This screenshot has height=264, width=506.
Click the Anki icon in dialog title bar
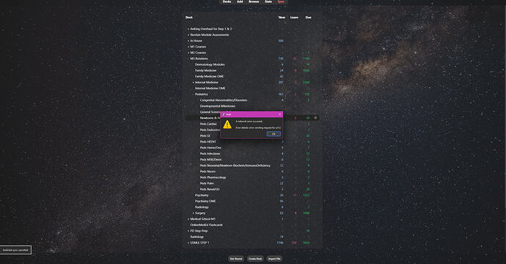pyautogui.click(x=224, y=114)
